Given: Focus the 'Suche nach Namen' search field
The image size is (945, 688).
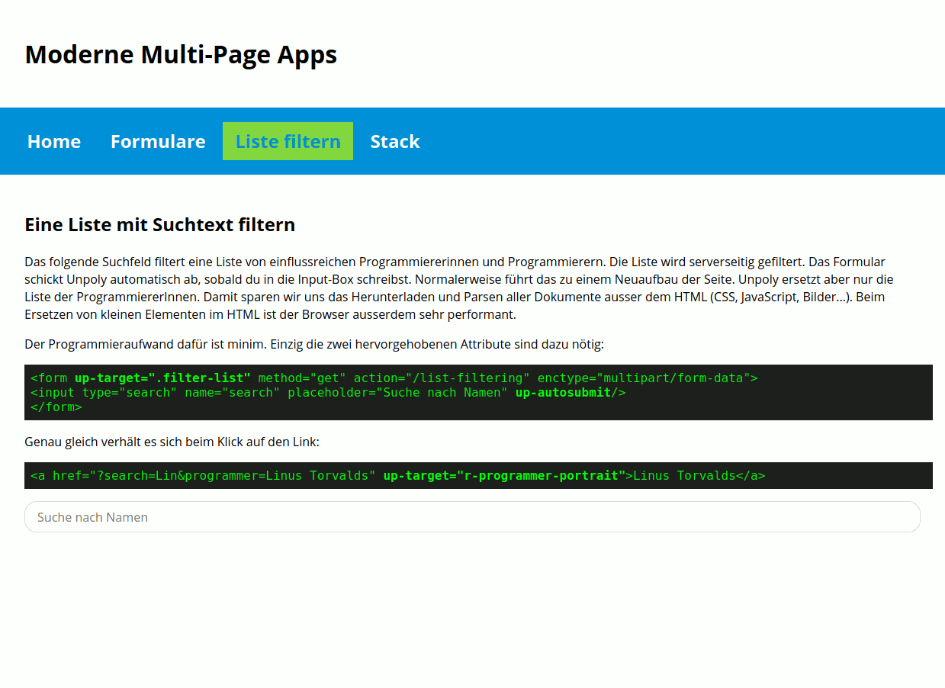Looking at the screenshot, I should coord(472,517).
